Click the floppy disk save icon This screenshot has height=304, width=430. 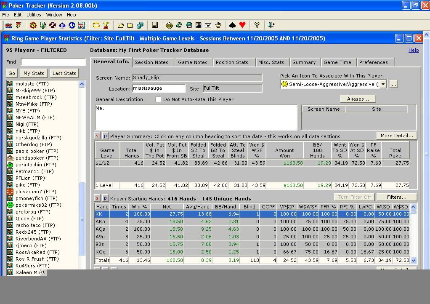[x=155, y=25]
